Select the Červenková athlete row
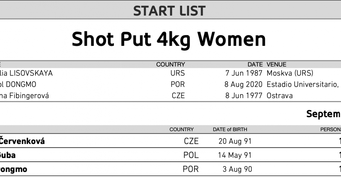Image resolution: width=341 pixels, height=177 pixels. click(x=170, y=141)
